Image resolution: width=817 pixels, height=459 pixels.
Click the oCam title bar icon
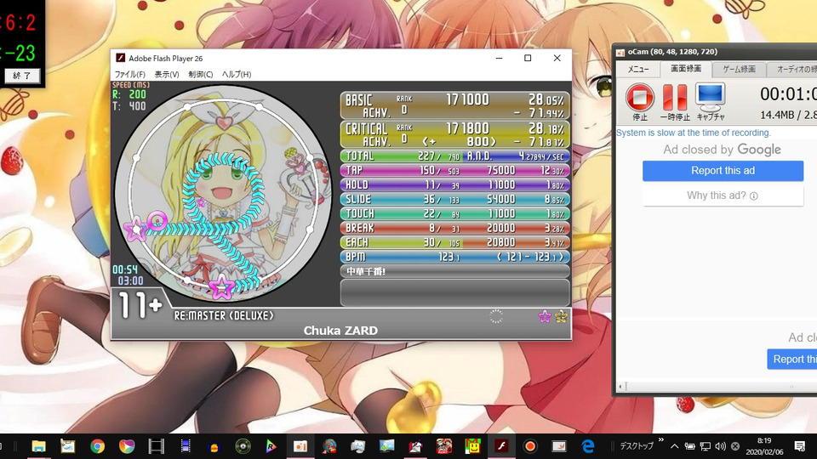620,52
